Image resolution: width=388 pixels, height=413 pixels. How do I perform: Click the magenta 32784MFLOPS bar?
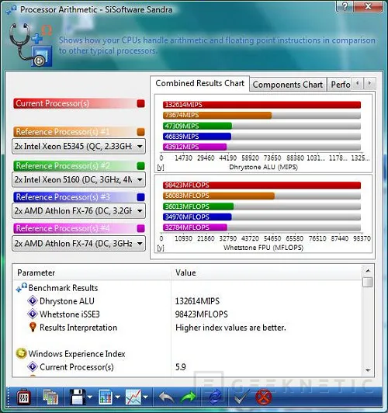195,227
